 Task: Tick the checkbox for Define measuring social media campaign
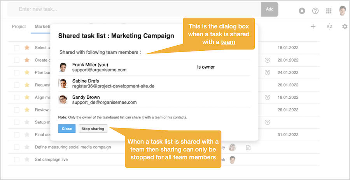pos(17,147)
